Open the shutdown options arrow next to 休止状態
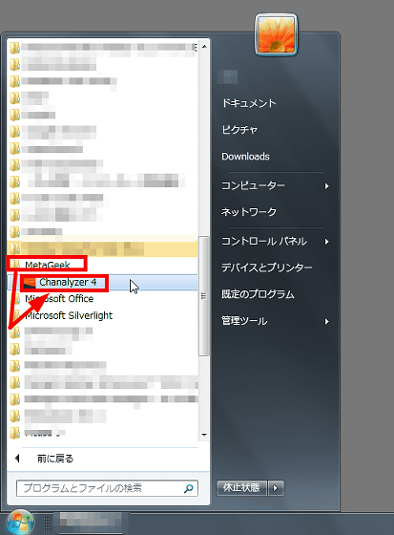 276,488
